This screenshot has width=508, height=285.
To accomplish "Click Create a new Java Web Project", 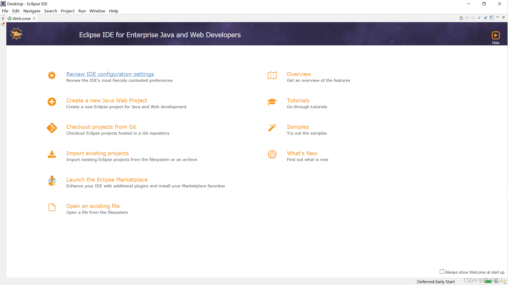I will [x=107, y=101].
